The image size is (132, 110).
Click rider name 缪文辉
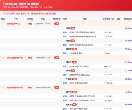click(x=69, y=49)
